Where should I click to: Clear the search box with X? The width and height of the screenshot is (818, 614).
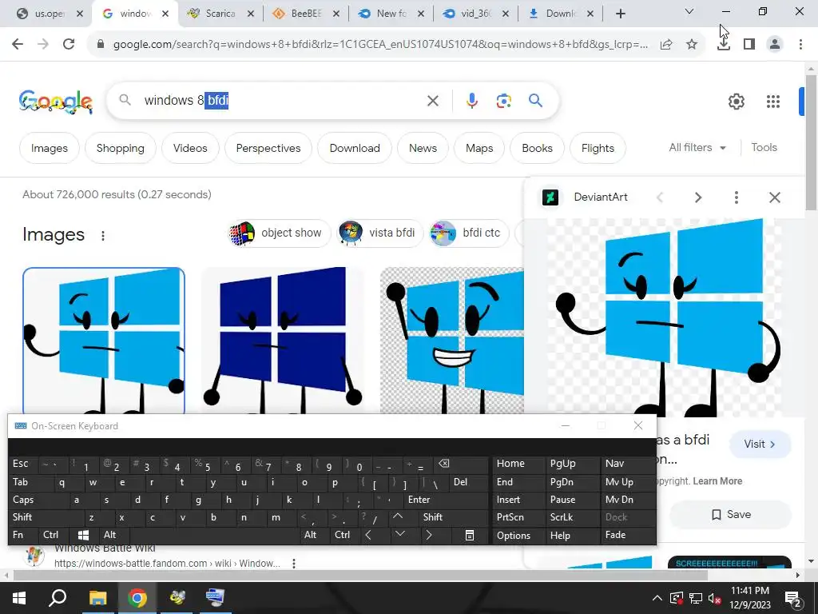point(433,101)
